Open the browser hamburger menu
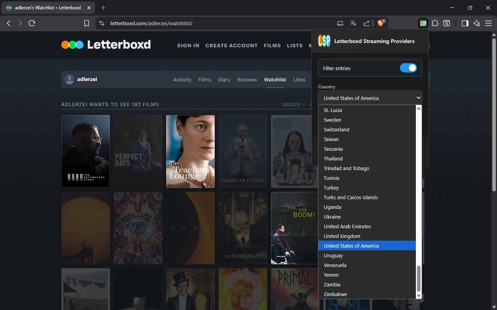 tap(488, 23)
